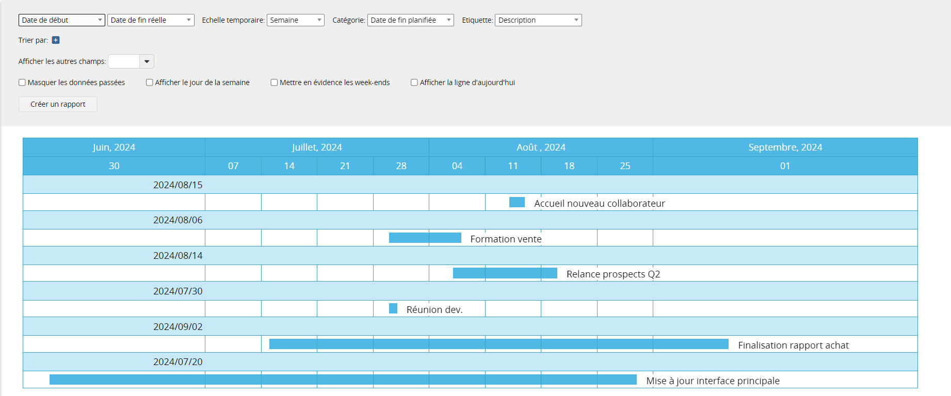
Task: Open the Catégorie Date de fin planifiée dropdown
Action: click(410, 20)
